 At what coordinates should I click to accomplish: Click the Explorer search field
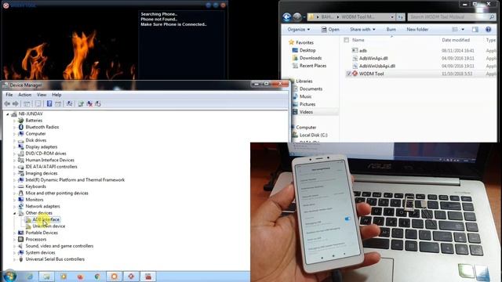point(452,16)
